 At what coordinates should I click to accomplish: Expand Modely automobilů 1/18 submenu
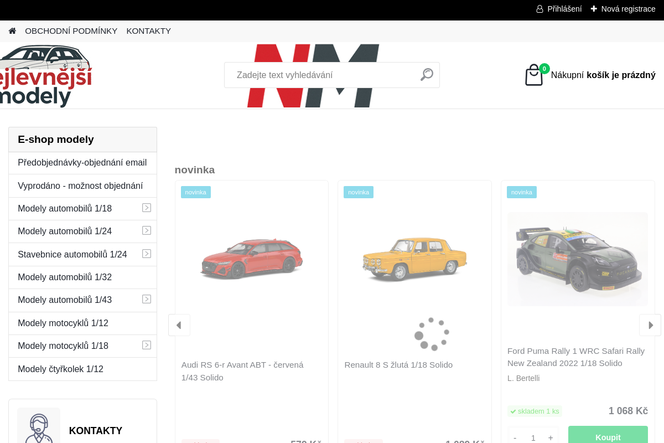[x=147, y=208]
